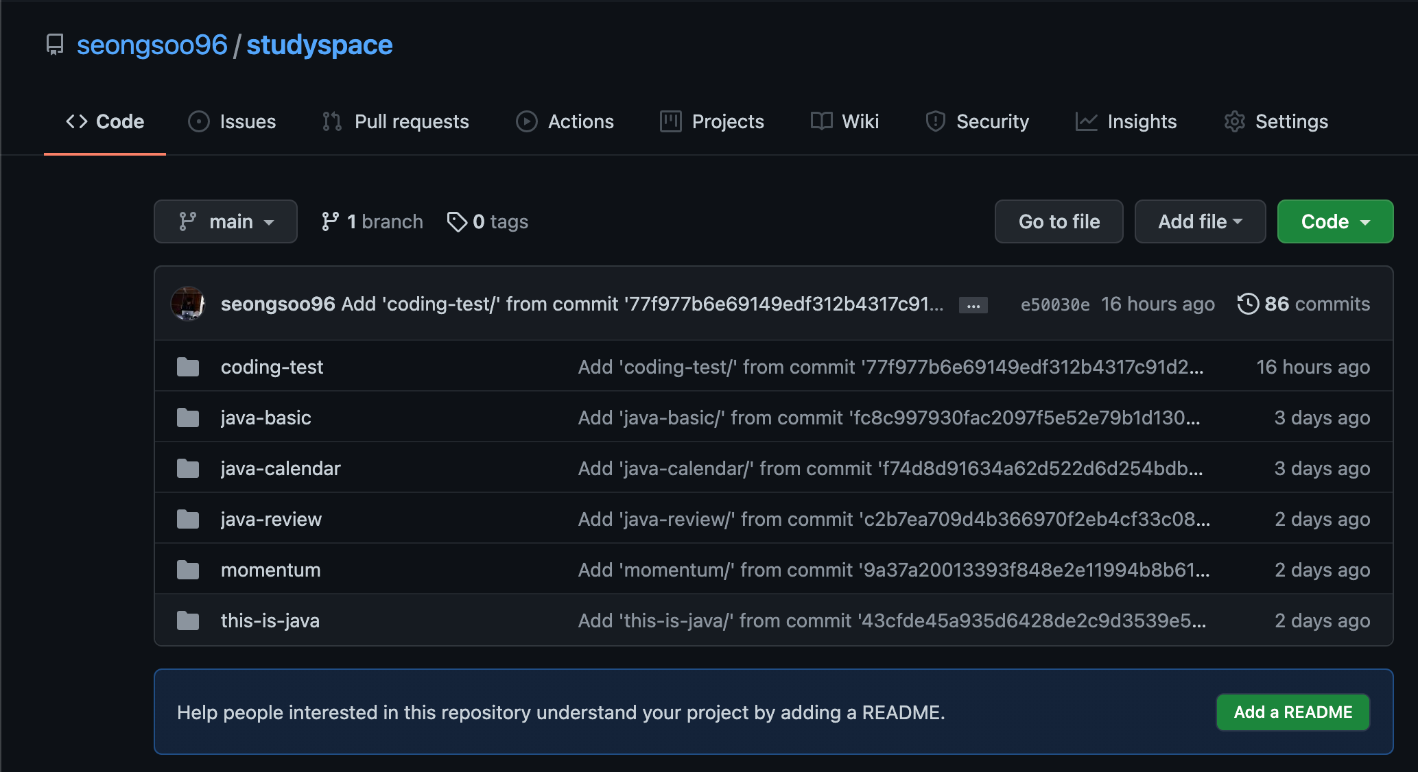Click the this-is-java folder icon
Image resolution: width=1418 pixels, height=772 pixels.
point(188,621)
